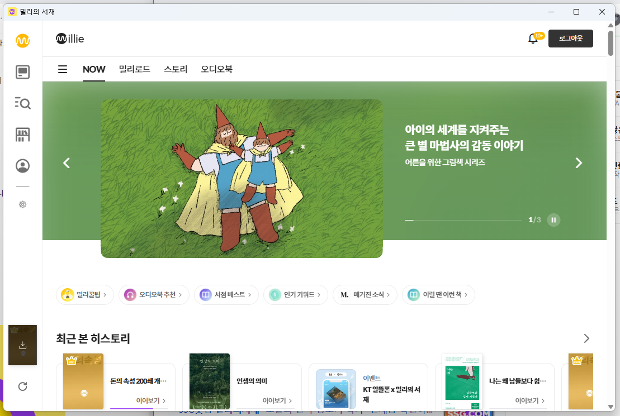Click the gnome wizard banner illustration
Viewport: 620px width, 416px height.
pos(242,179)
